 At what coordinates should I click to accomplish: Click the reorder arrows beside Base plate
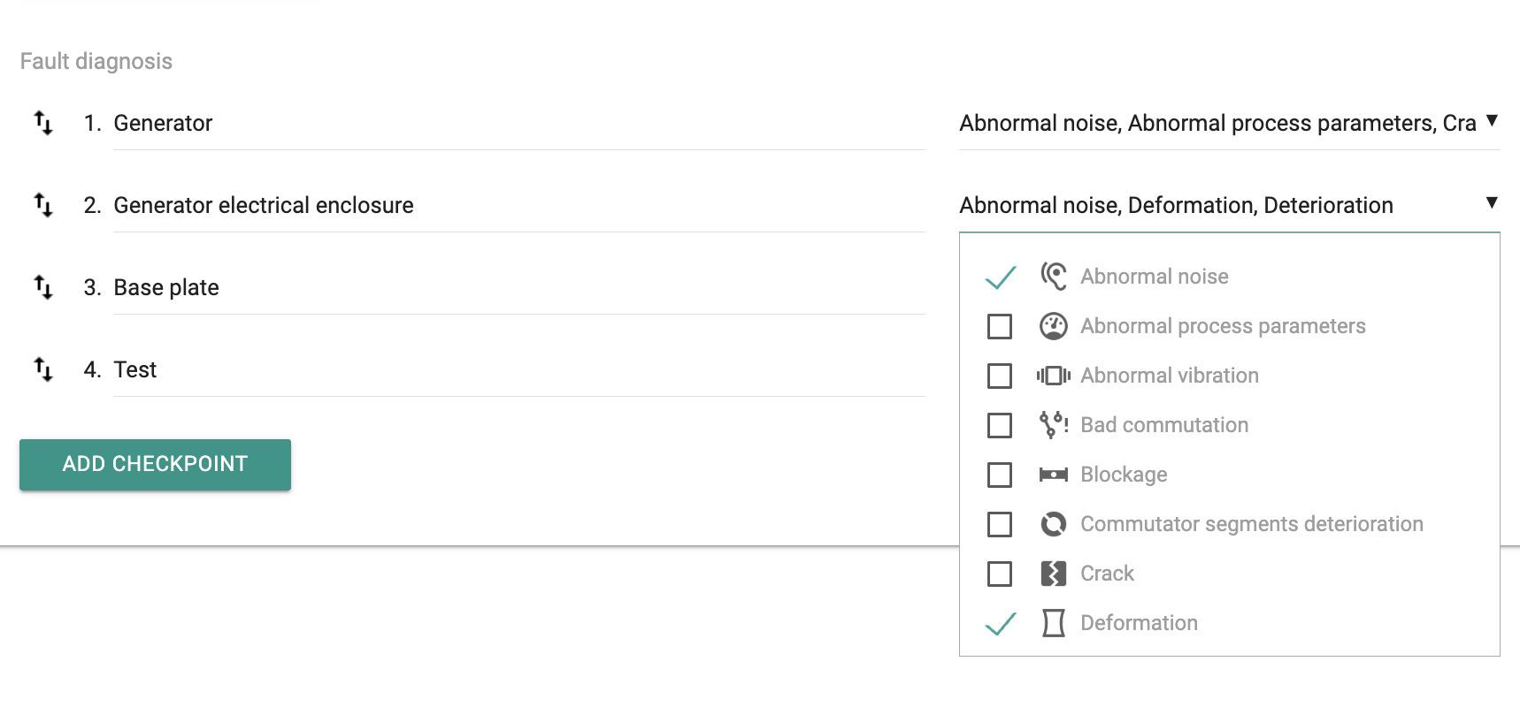(42, 287)
